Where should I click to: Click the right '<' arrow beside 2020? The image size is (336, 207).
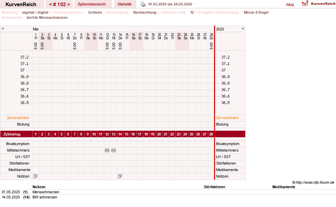pyautogui.click(x=243, y=28)
